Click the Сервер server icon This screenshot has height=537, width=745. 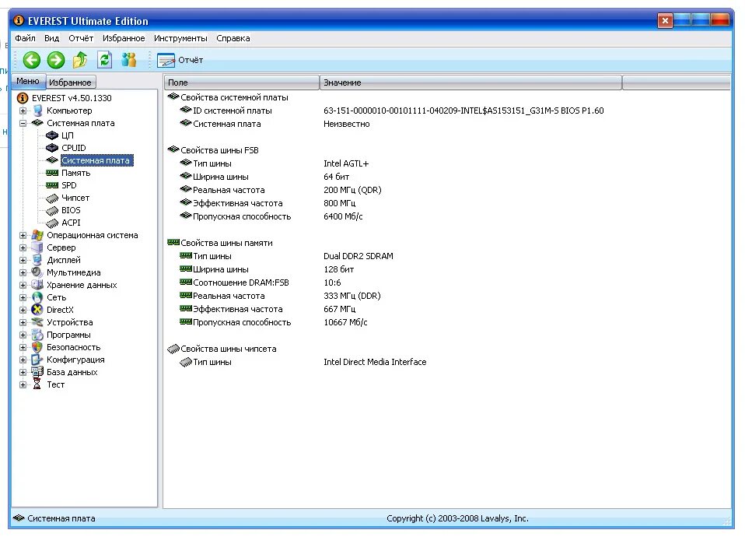coord(37,247)
